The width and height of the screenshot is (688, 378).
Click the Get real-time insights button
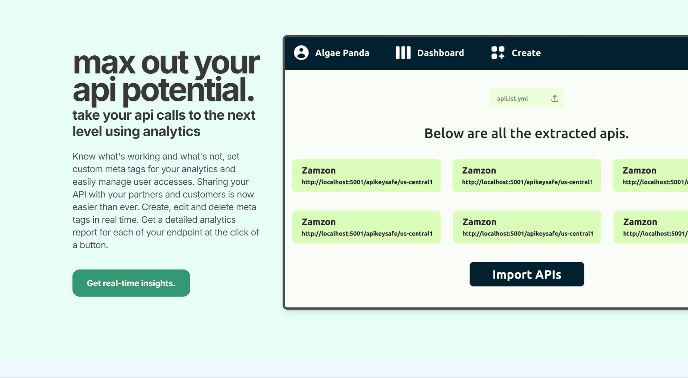coord(131,283)
